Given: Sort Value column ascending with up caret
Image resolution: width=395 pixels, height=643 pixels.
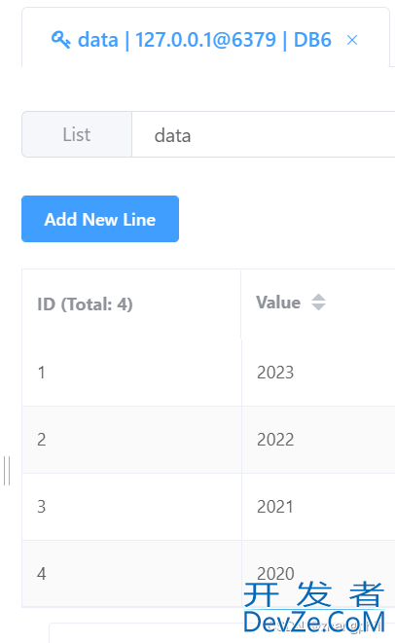Looking at the screenshot, I should coord(318,298).
